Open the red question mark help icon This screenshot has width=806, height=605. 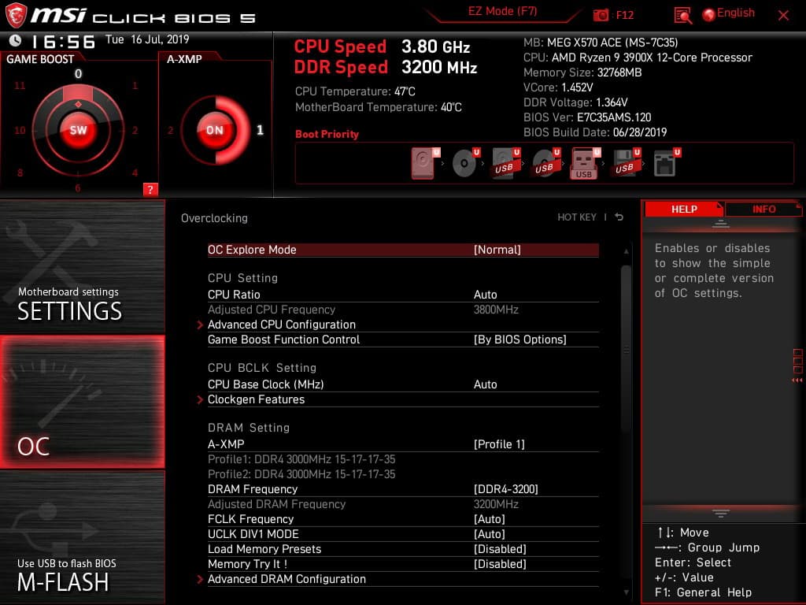pos(150,189)
